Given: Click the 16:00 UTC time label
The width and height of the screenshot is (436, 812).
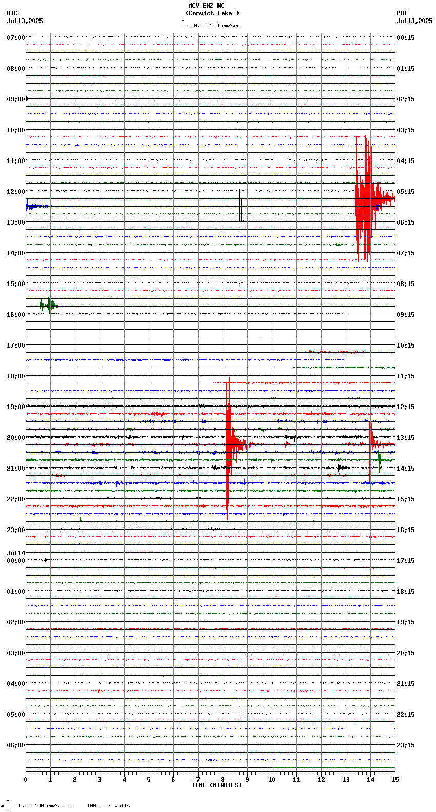Looking at the screenshot, I should click(x=16, y=315).
